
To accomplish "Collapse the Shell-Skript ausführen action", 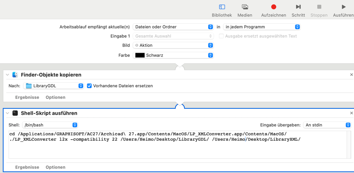I will (x=7, y=113).
